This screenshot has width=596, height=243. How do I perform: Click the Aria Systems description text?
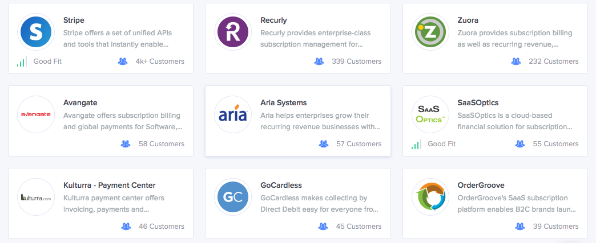pos(320,121)
